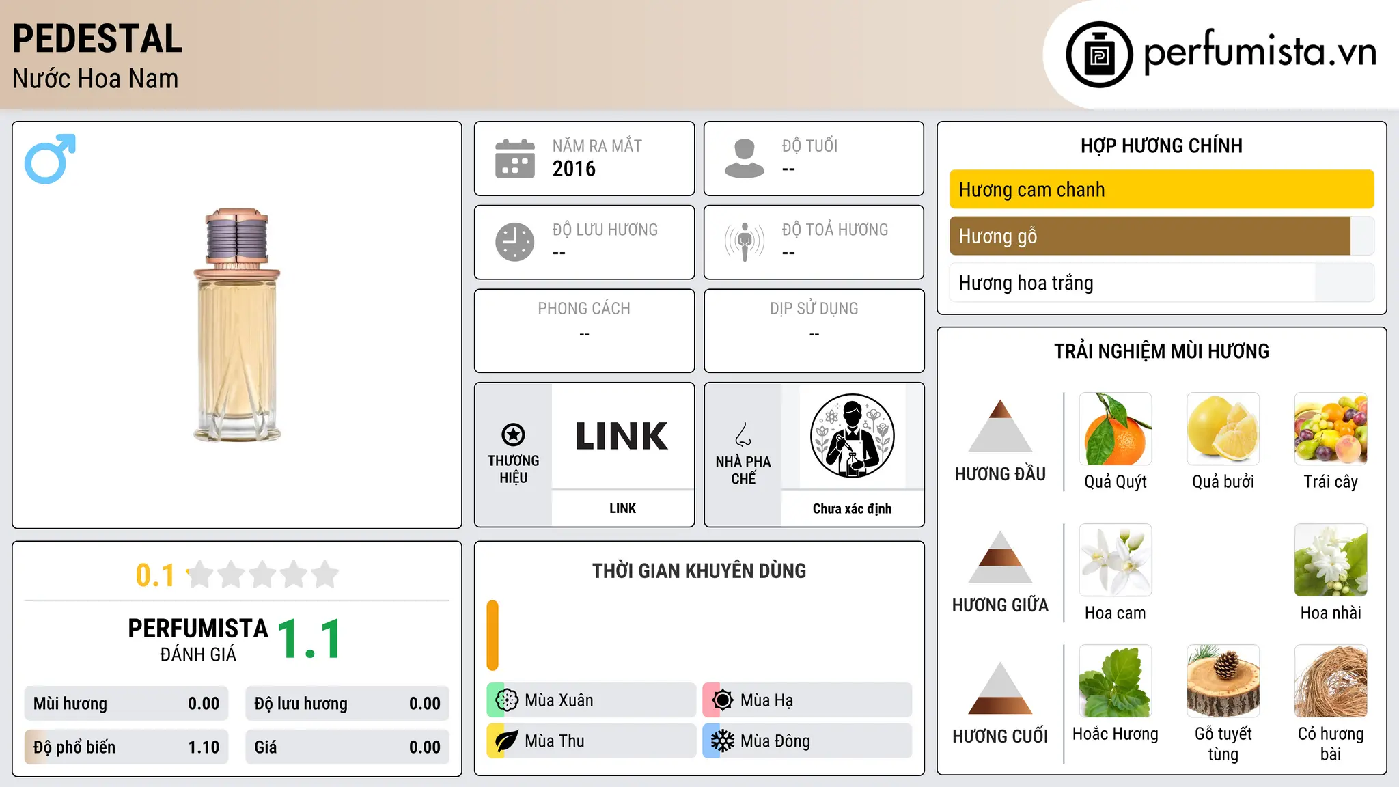Screen dimensions: 1399x787
Task: Click the Độ lưu hương score row
Action: [x=347, y=703]
